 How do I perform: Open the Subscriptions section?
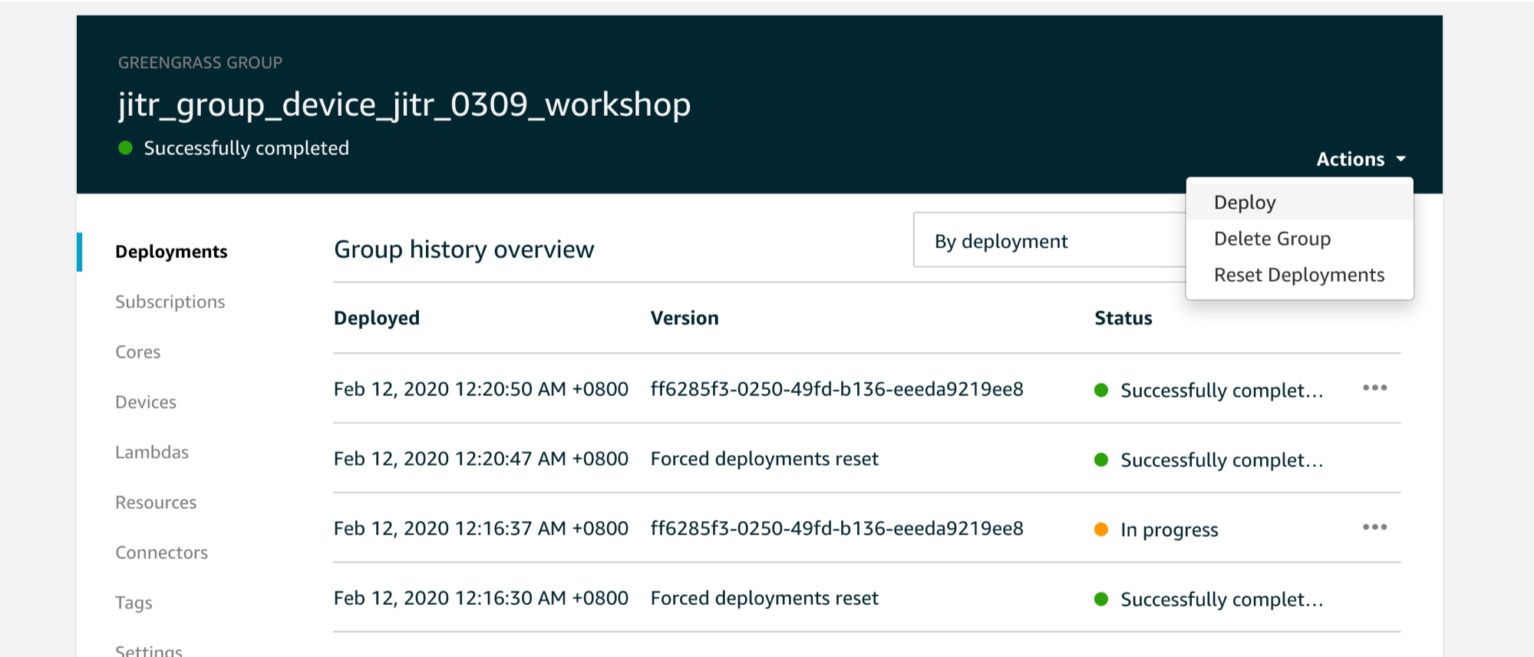pos(170,302)
